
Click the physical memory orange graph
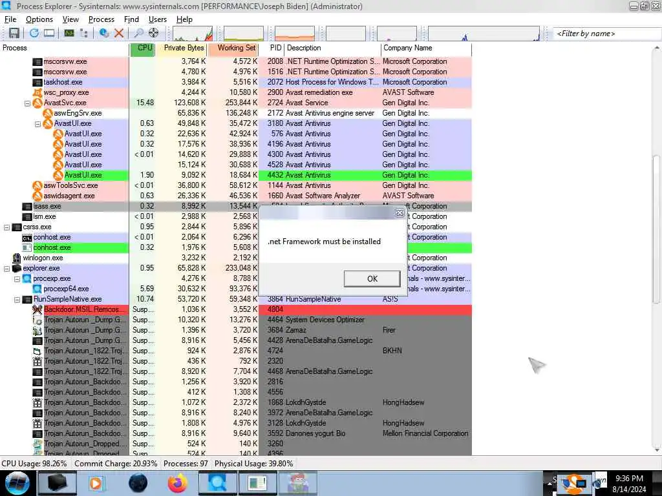click(x=295, y=34)
